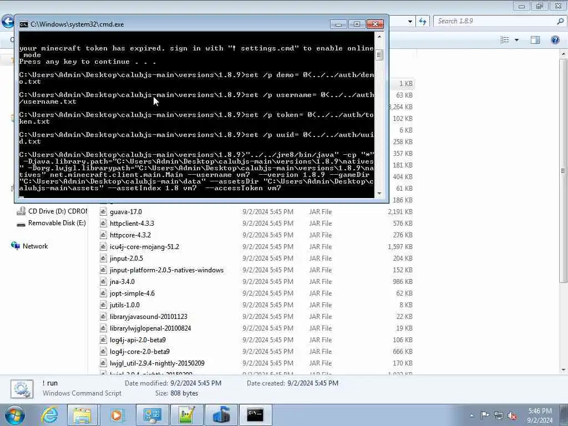Select Removable Disk (E:) in navigation
568x426 pixels.
tap(51, 223)
